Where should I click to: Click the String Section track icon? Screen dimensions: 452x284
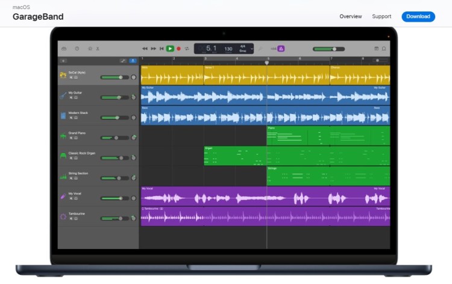click(63, 176)
